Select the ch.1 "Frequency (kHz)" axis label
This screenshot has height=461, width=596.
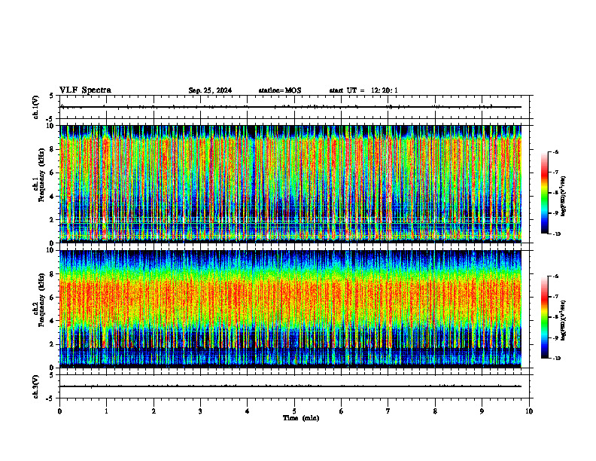[x=41, y=175]
